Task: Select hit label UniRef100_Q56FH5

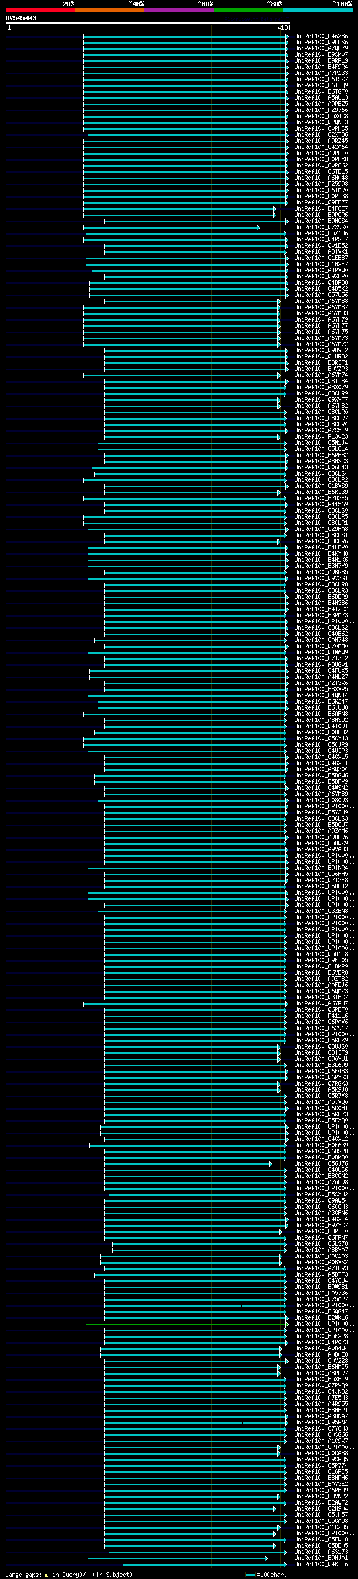Action: [x=321, y=874]
